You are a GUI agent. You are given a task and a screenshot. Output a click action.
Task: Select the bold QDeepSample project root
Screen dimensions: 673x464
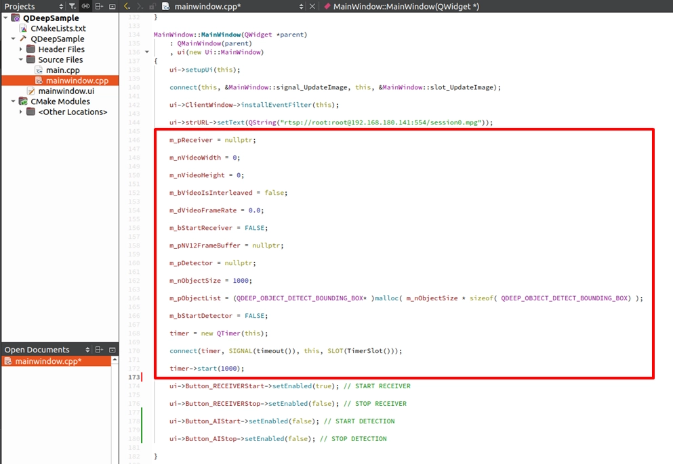tap(51, 18)
